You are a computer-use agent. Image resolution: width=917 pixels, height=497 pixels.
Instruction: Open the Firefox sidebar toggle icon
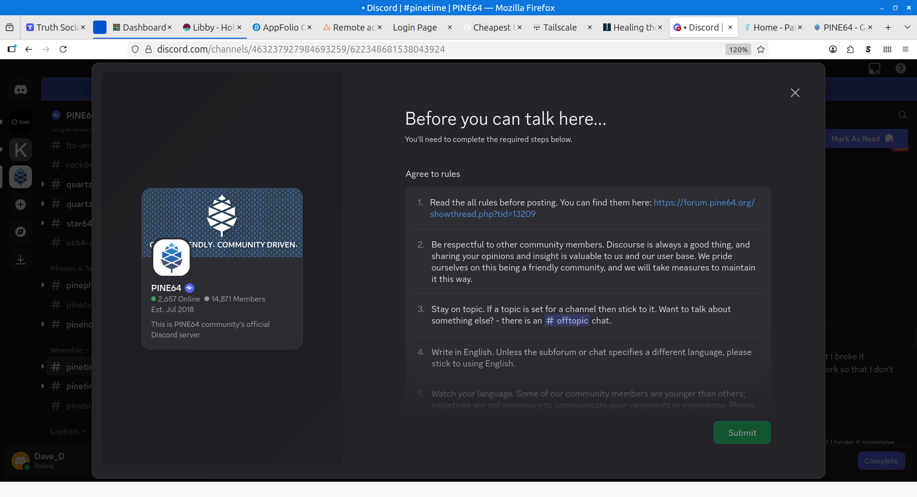(12, 49)
